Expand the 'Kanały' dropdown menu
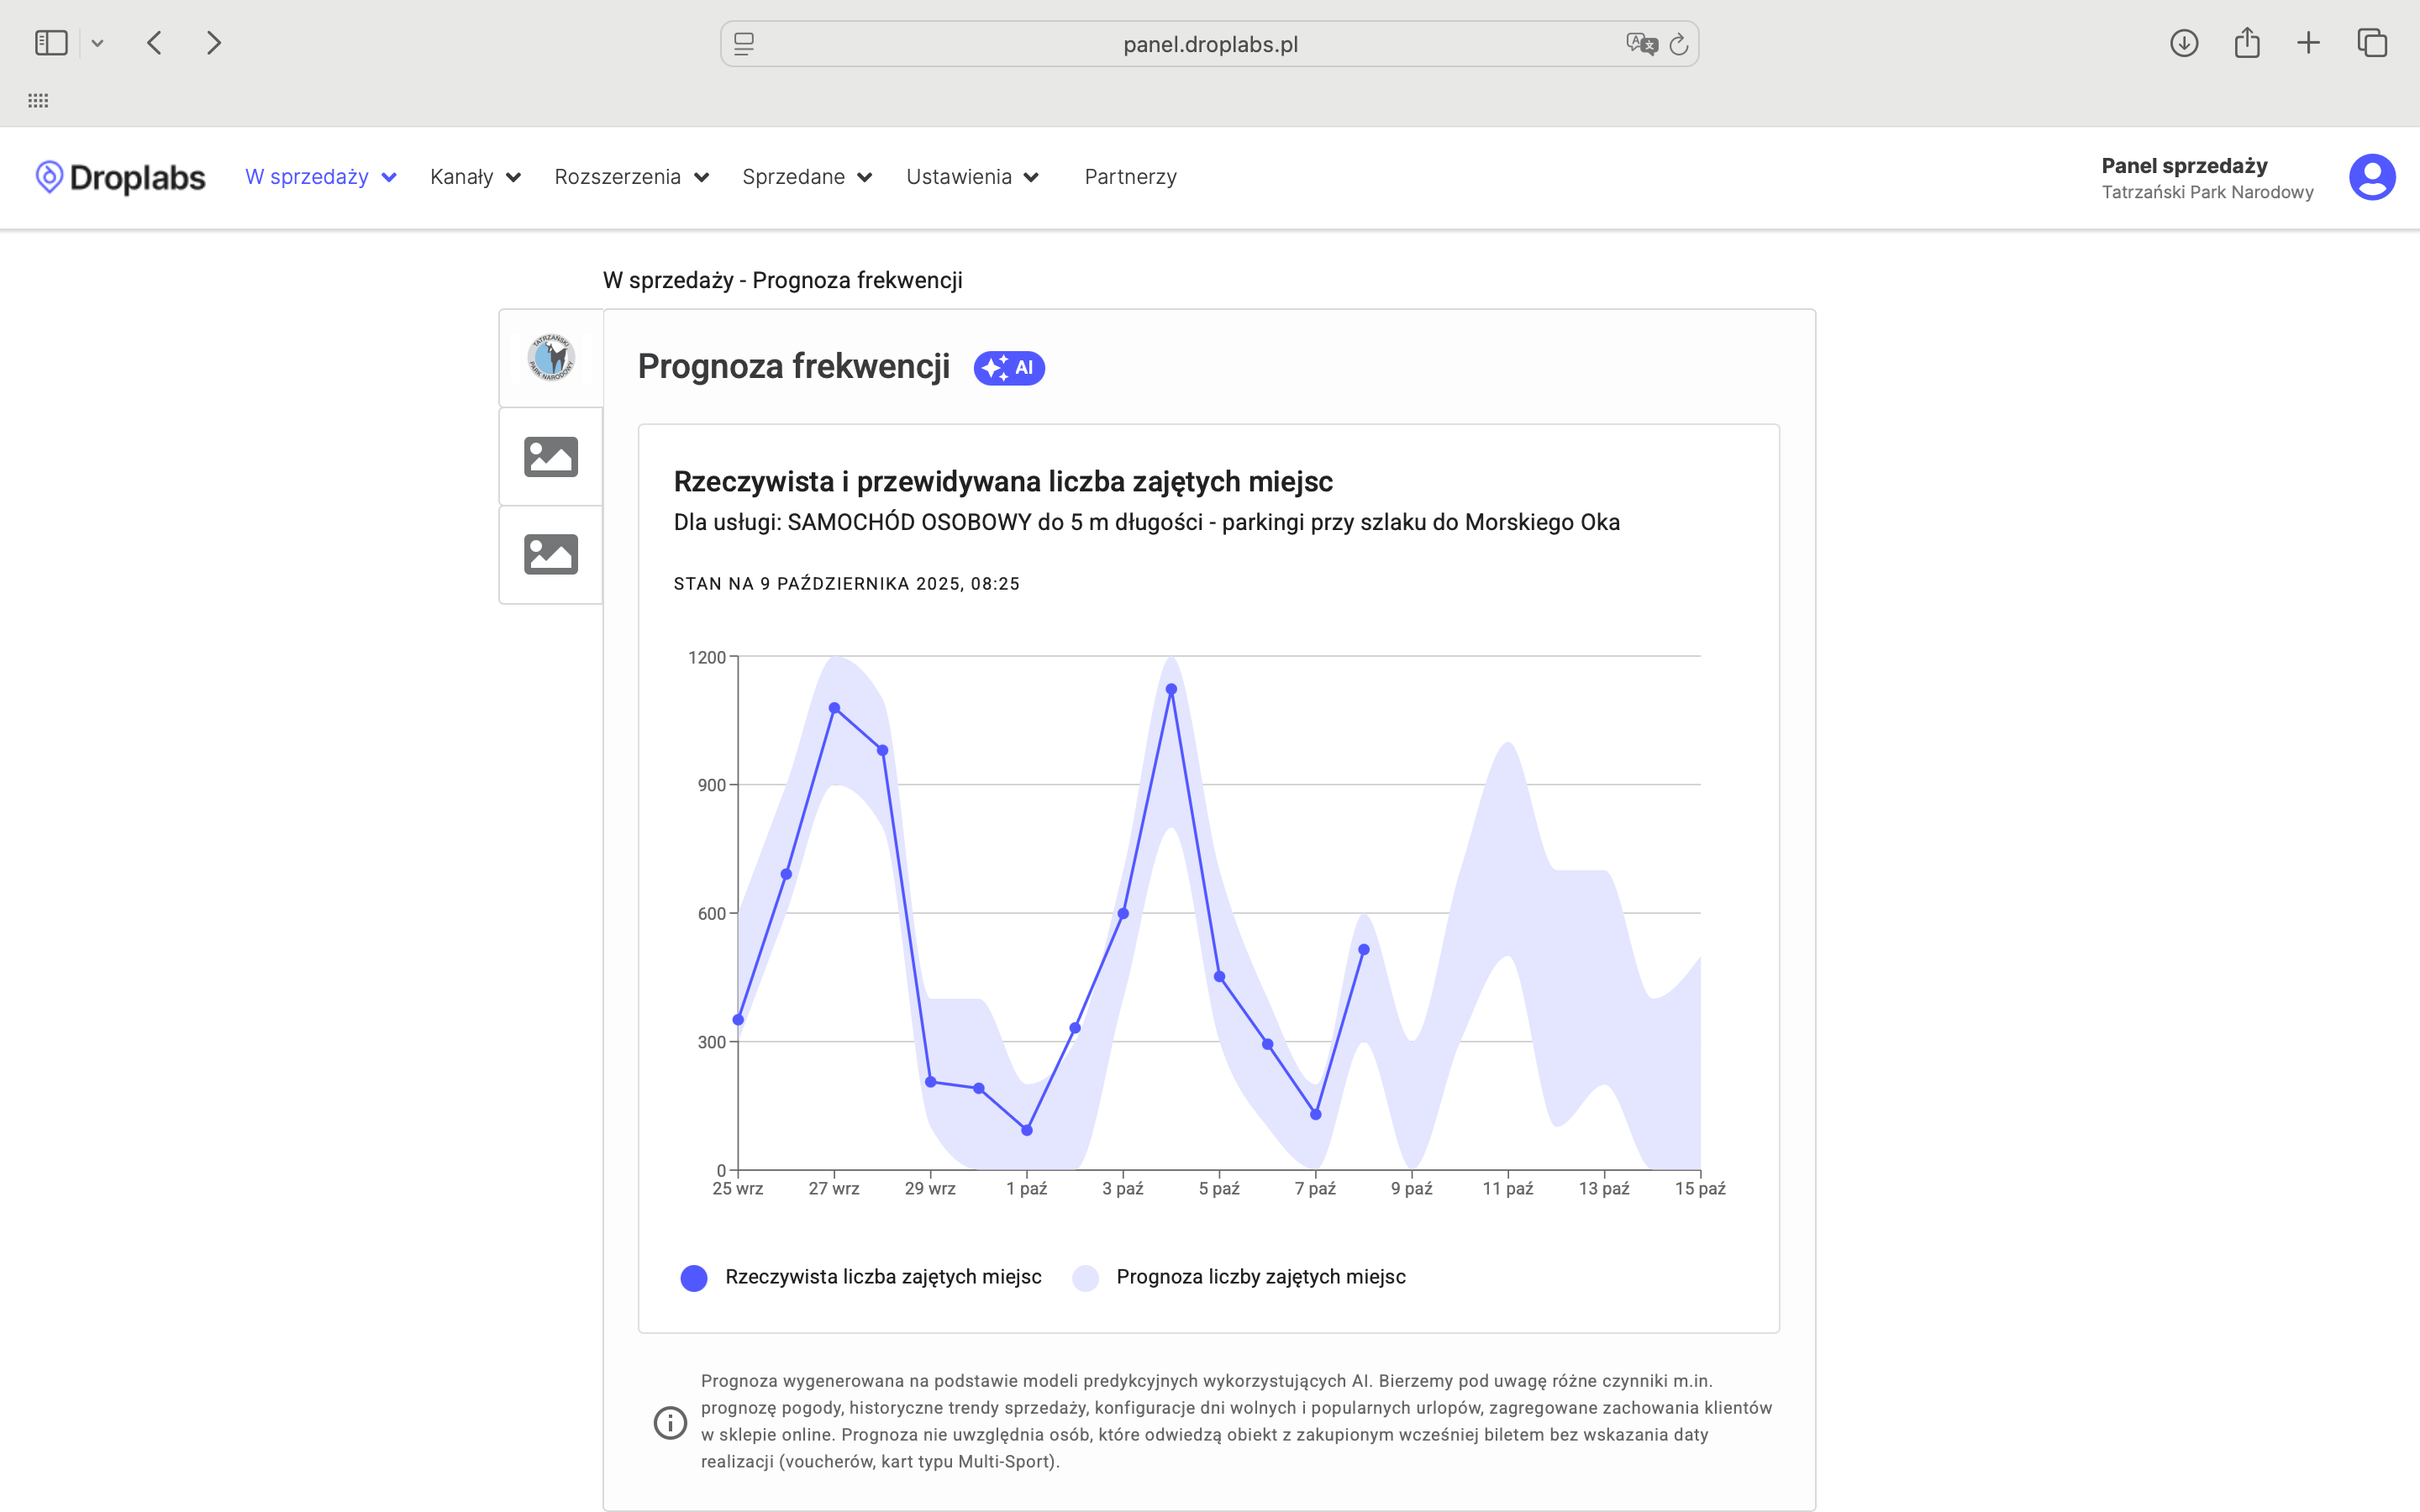The height and width of the screenshot is (1512, 2420). coord(475,177)
